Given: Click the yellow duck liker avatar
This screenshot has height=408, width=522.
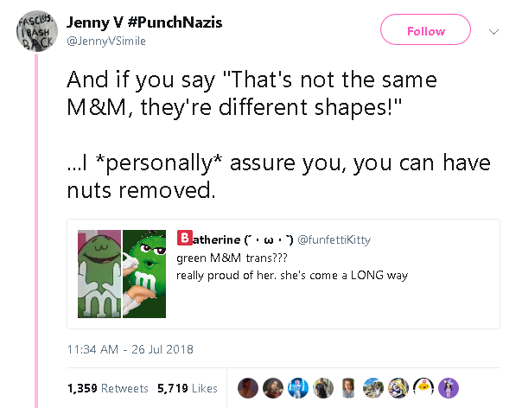Looking at the screenshot, I should [x=423, y=388].
